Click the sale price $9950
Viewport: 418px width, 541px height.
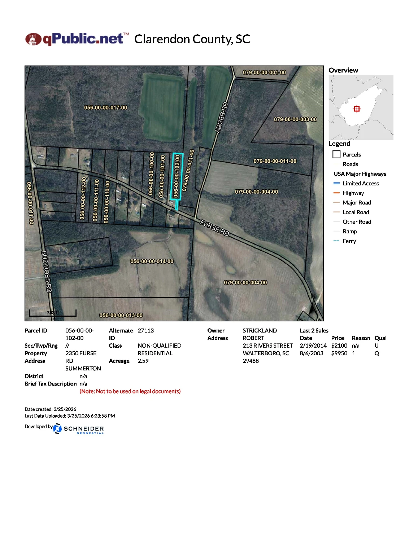339,353
